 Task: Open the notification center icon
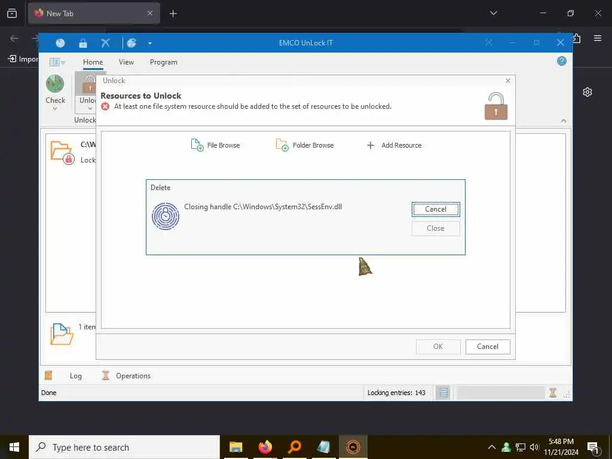click(x=593, y=447)
